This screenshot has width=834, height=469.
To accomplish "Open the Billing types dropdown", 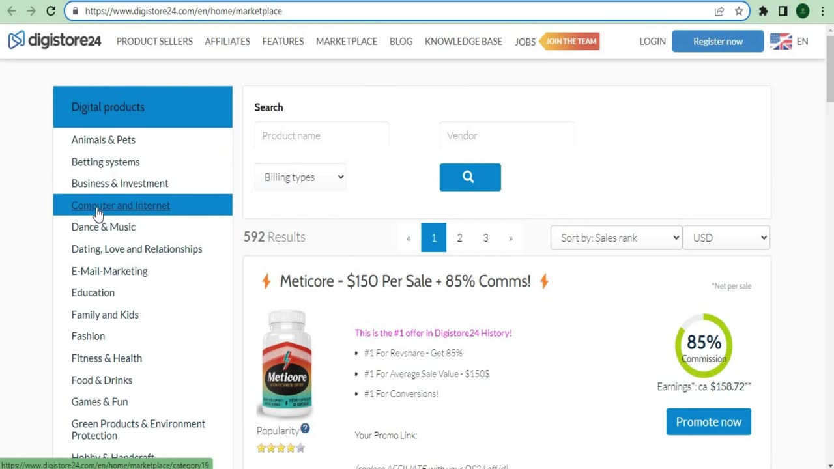I will click(300, 177).
